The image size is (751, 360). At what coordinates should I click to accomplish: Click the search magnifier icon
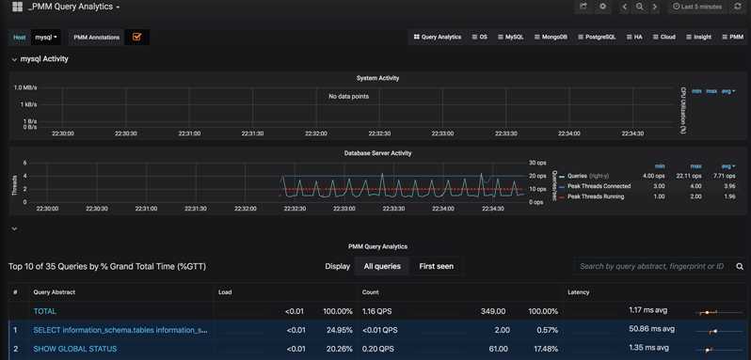tap(740, 266)
